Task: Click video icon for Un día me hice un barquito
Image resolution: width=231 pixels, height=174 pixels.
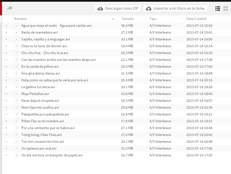Action: (x=16, y=155)
